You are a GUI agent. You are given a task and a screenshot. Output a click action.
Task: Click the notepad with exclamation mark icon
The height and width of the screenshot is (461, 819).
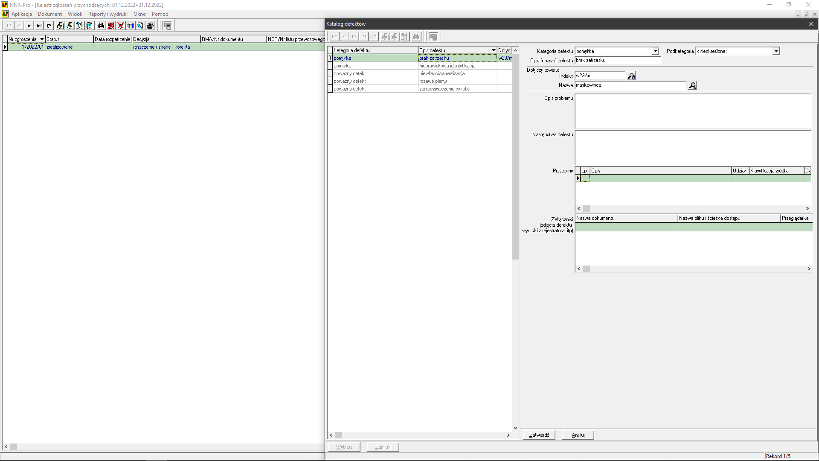90,26
